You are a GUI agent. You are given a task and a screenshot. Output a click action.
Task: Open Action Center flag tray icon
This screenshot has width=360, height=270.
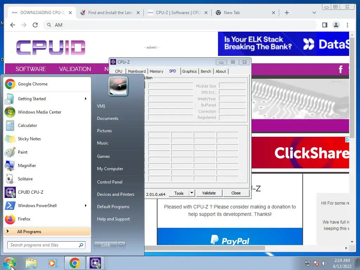316,263
